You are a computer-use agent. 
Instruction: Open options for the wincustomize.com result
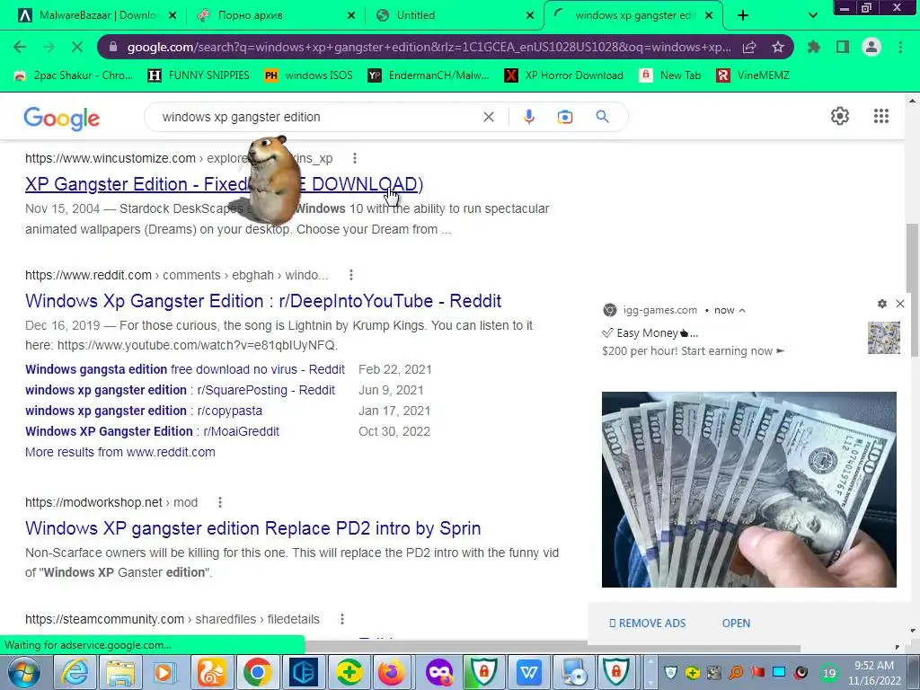tap(354, 158)
